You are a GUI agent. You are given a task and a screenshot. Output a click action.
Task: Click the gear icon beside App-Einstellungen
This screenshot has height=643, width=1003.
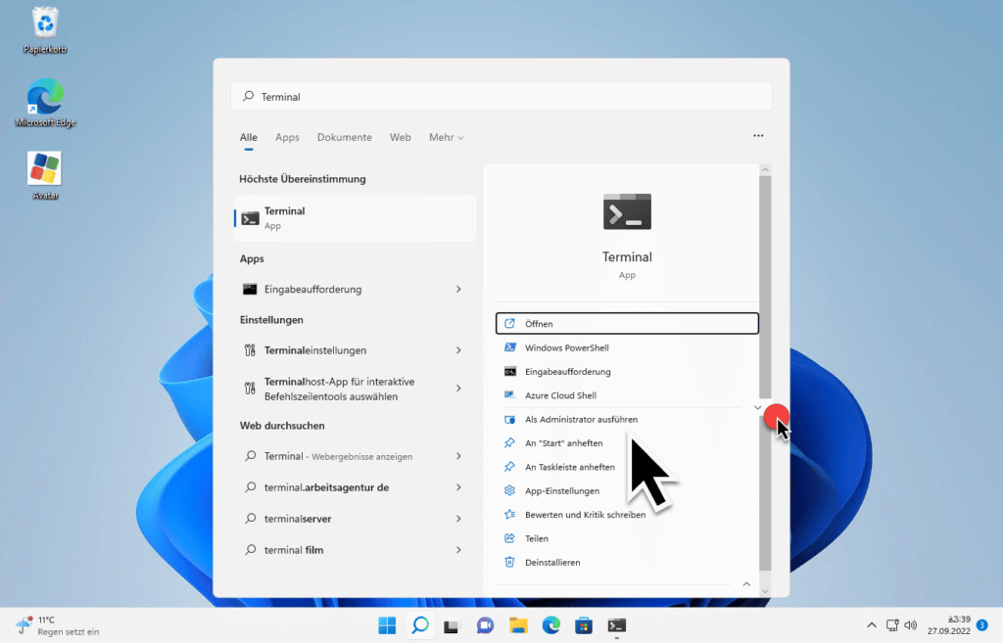pos(509,490)
